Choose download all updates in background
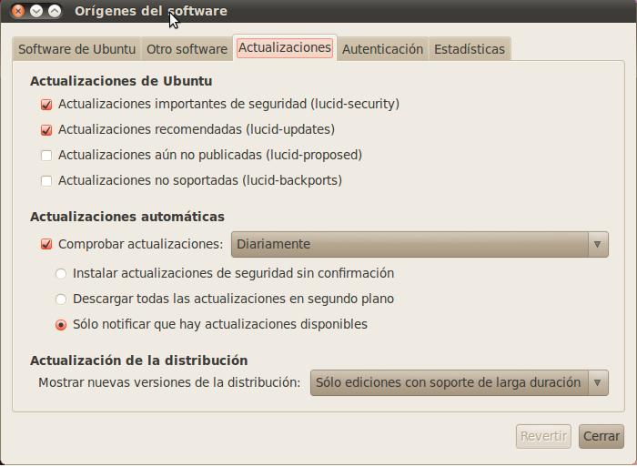 (x=61, y=299)
